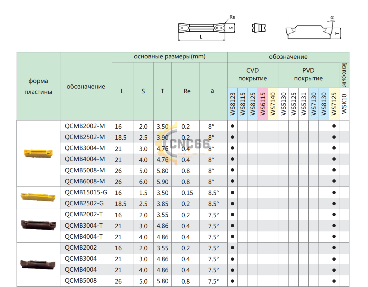
Task: Click the L column header
Action: pos(122,91)
